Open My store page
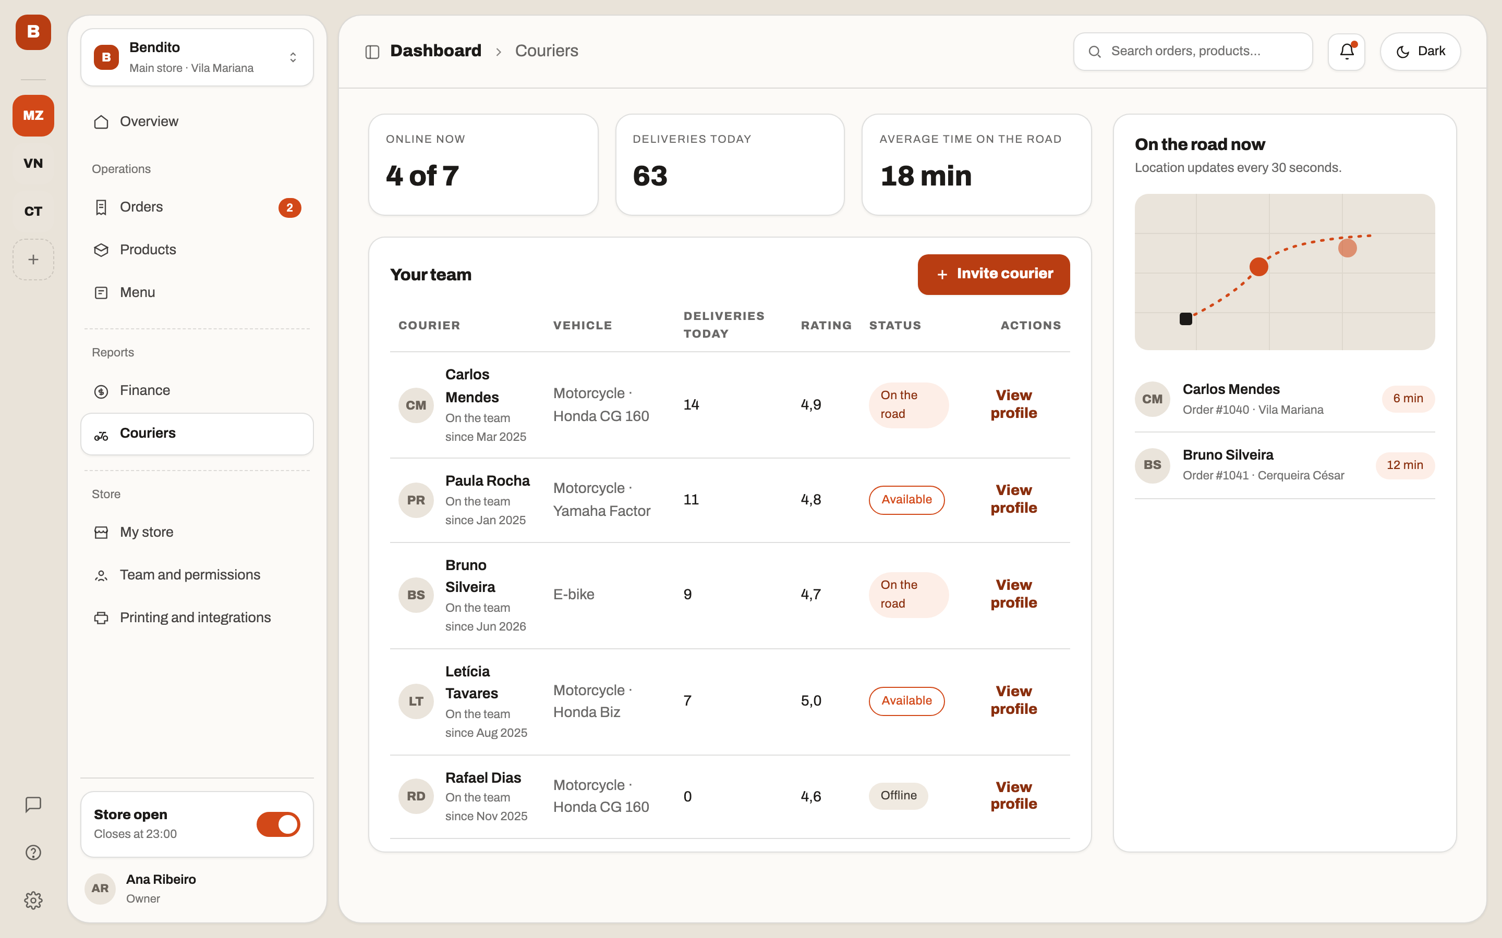This screenshot has width=1502, height=938. (x=197, y=532)
